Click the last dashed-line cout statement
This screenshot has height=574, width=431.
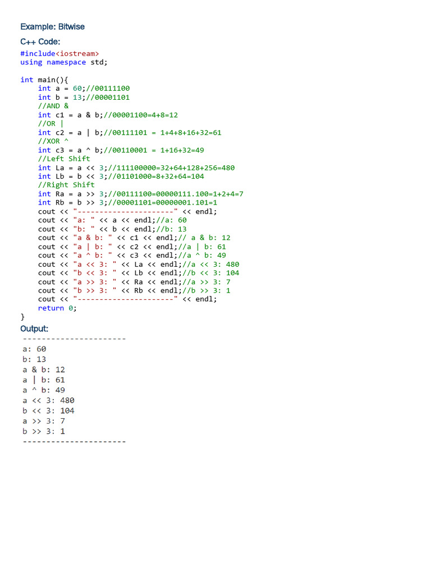[x=127, y=299]
